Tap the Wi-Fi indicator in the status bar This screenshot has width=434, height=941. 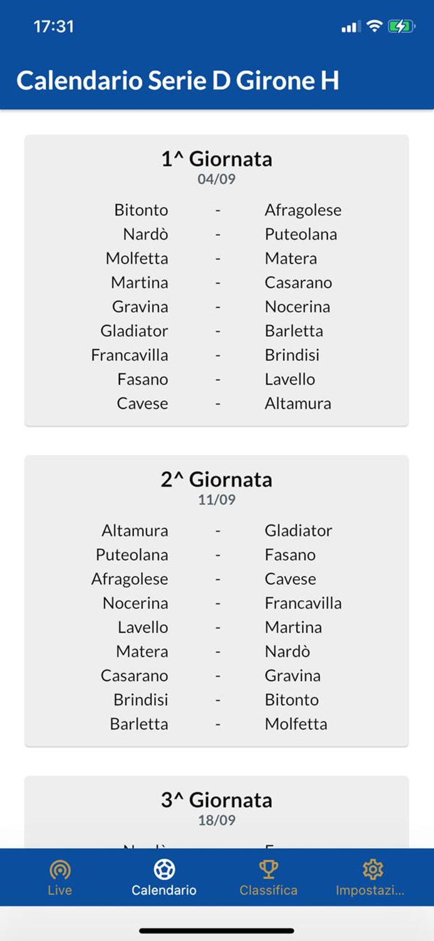pos(374,26)
